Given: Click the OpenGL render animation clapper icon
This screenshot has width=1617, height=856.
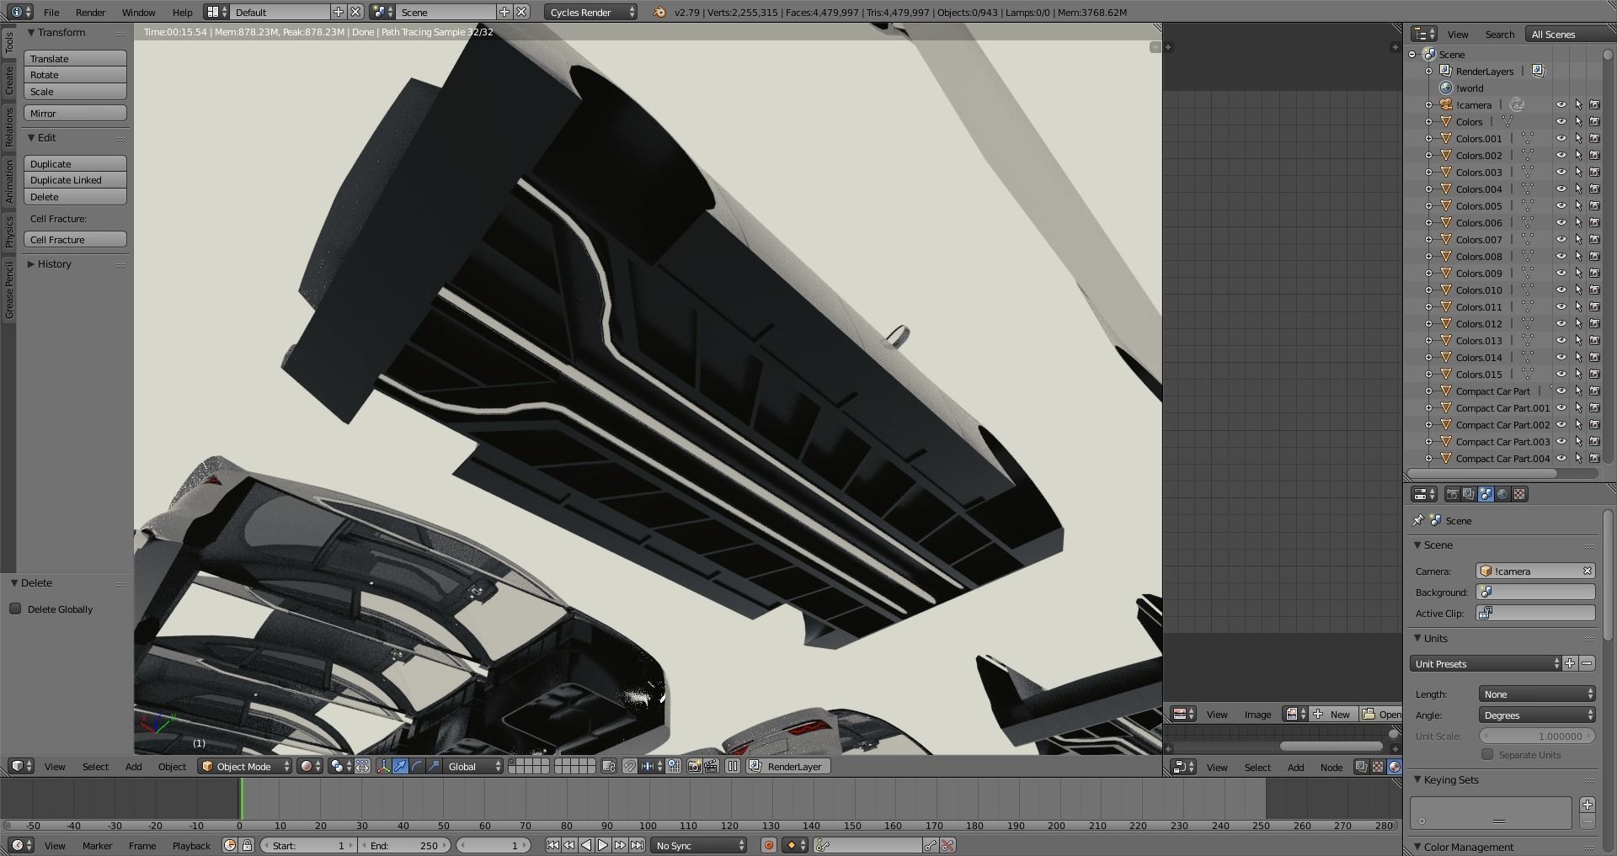Looking at the screenshot, I should (711, 766).
